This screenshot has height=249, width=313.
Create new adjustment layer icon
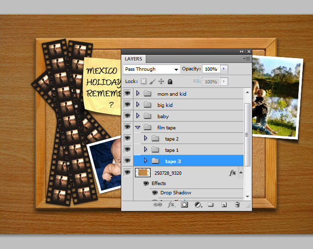click(x=198, y=205)
